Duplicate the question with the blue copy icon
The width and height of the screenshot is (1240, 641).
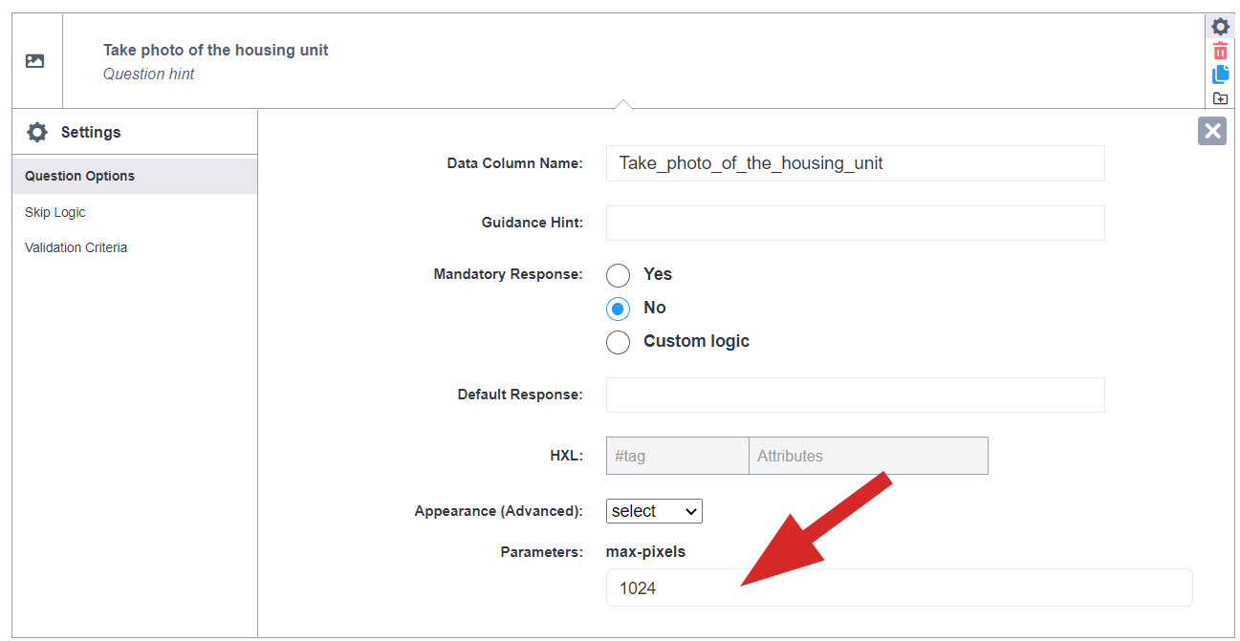(x=1220, y=75)
